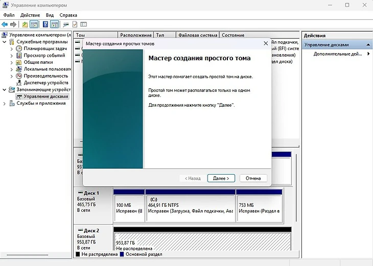Click the list view settings toolbar icon
The width and height of the screenshot is (373, 266).
pos(83,24)
